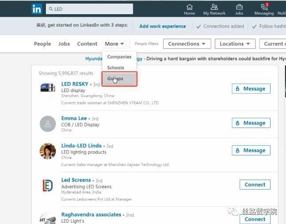The height and width of the screenshot is (224, 286).
Task: Click Linda-LED Linda profile photo
Action: (48, 151)
